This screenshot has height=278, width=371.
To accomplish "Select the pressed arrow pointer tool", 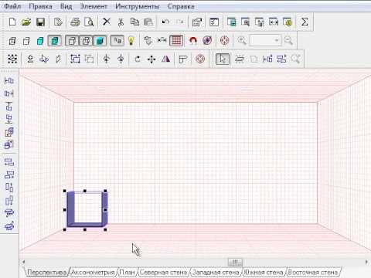I will (223, 59).
